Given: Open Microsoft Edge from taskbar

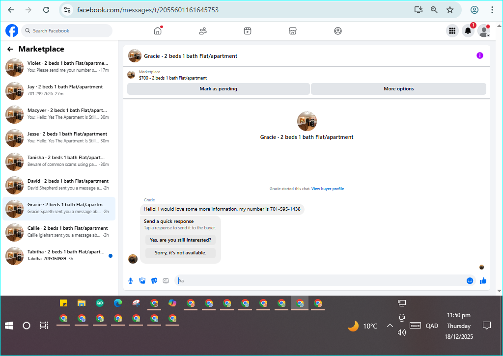Looking at the screenshot, I should (x=118, y=303).
